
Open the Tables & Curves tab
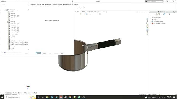click(x=40, y=5)
